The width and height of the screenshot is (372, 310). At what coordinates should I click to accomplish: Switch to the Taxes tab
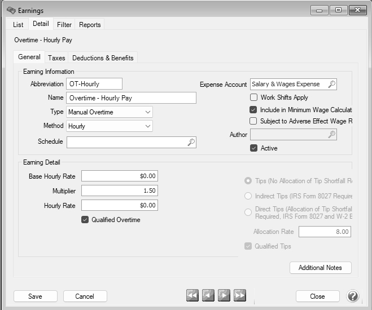[x=56, y=58]
